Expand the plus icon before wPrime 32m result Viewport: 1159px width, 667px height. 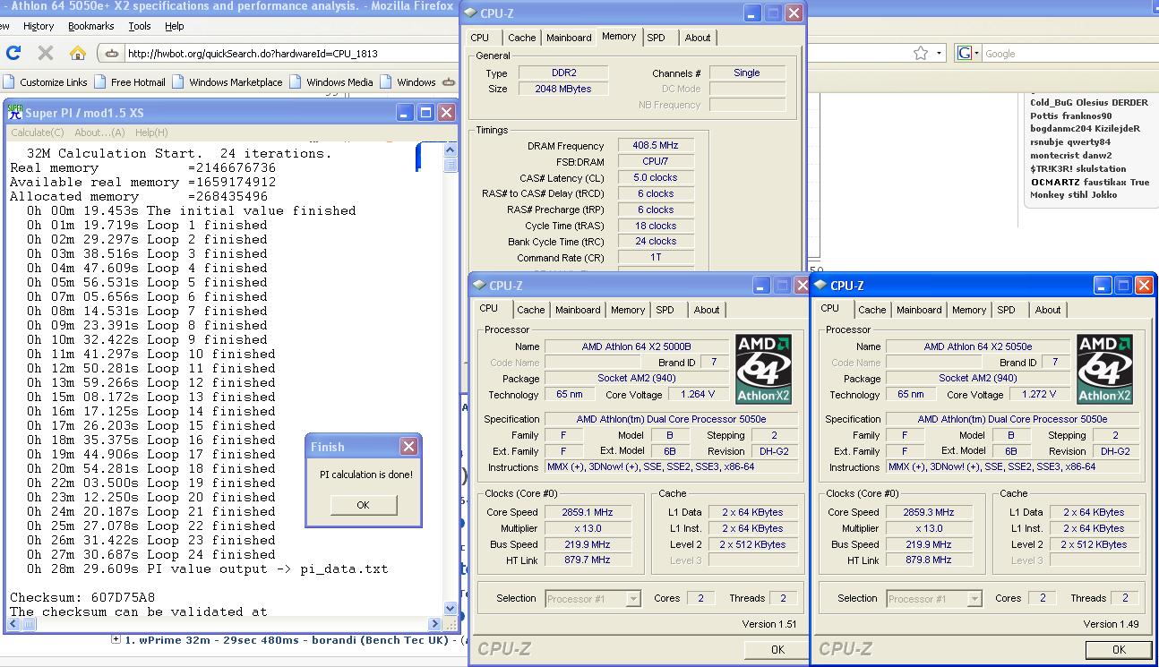[x=116, y=639]
